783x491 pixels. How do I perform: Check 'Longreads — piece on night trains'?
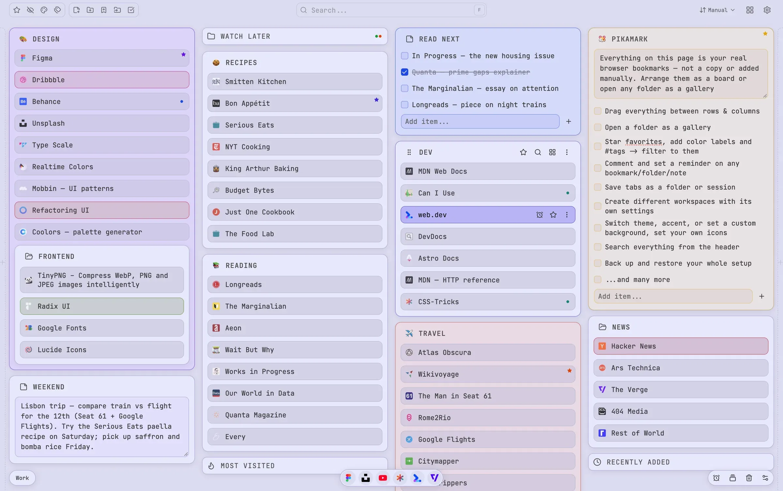(405, 105)
